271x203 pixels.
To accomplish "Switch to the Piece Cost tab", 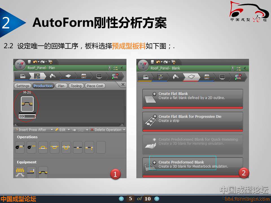I will point(95,86).
